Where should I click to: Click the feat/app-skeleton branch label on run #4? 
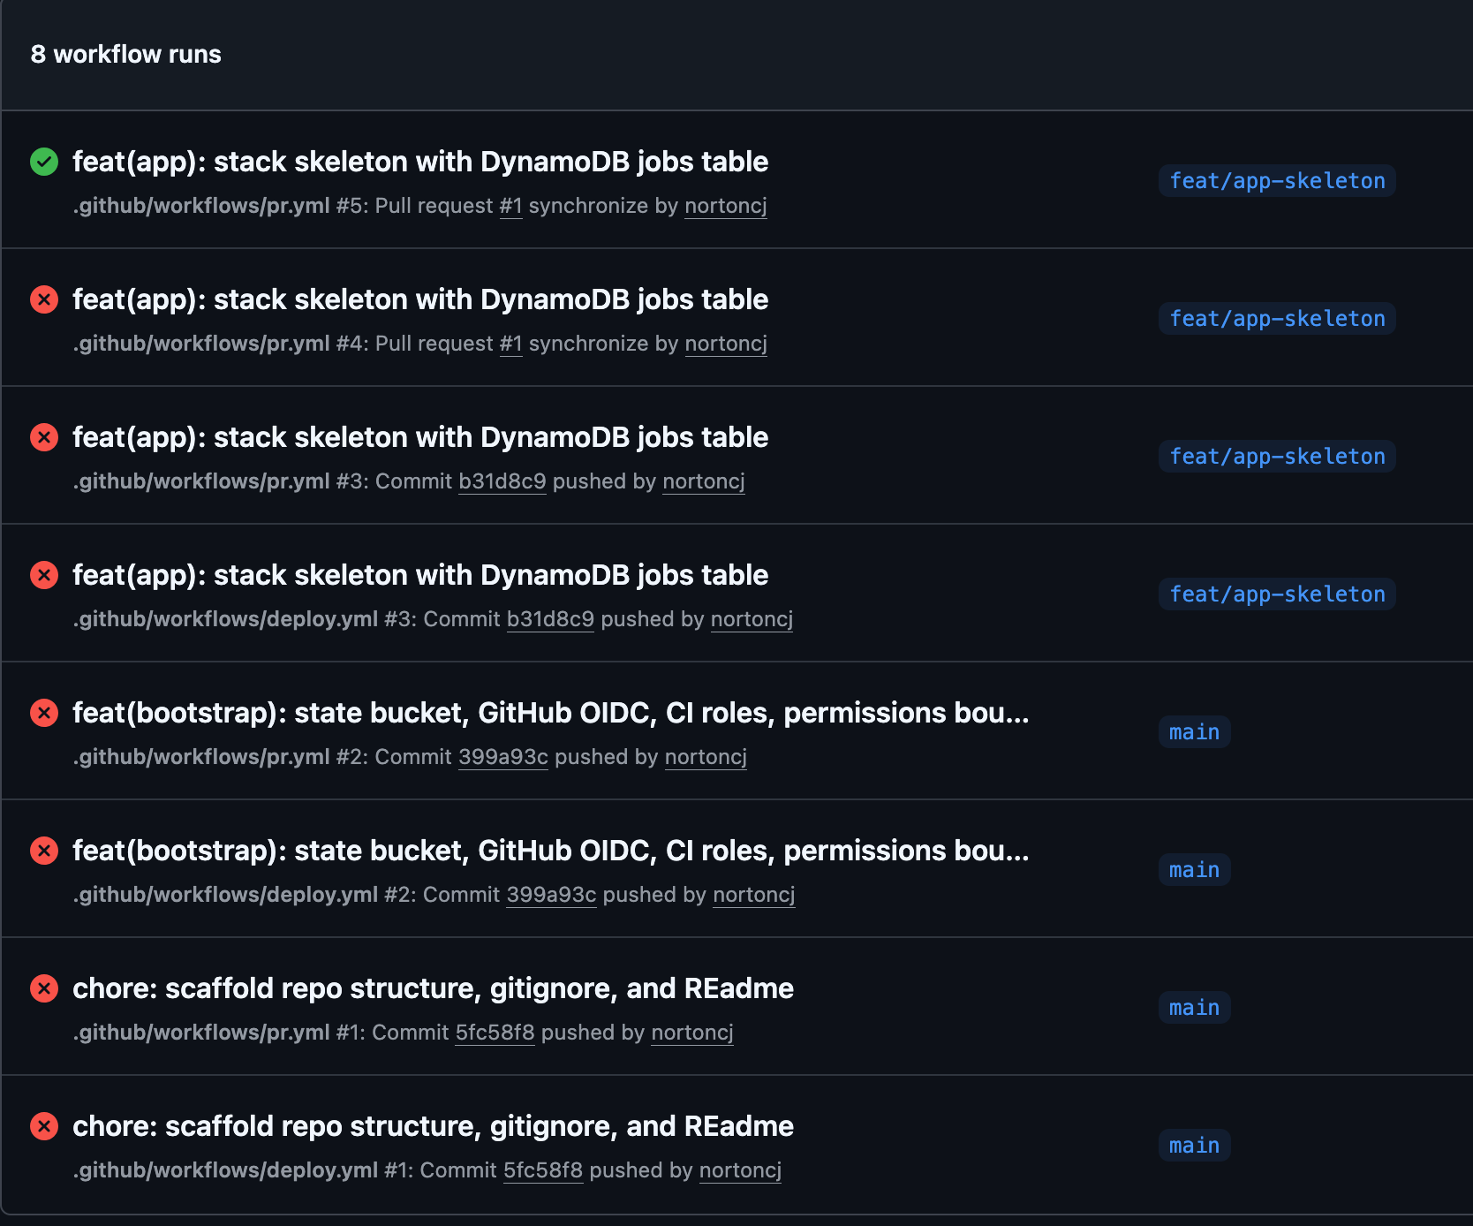[1277, 319]
